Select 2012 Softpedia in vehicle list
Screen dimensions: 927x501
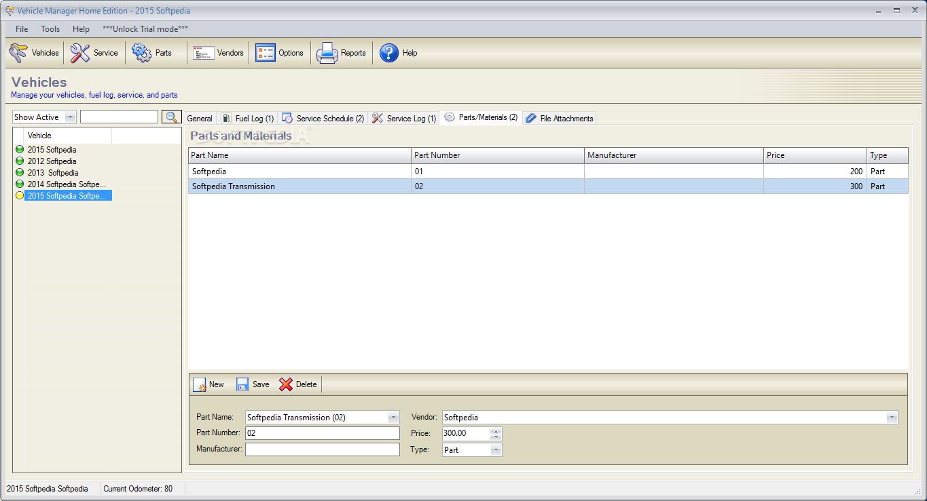point(52,161)
